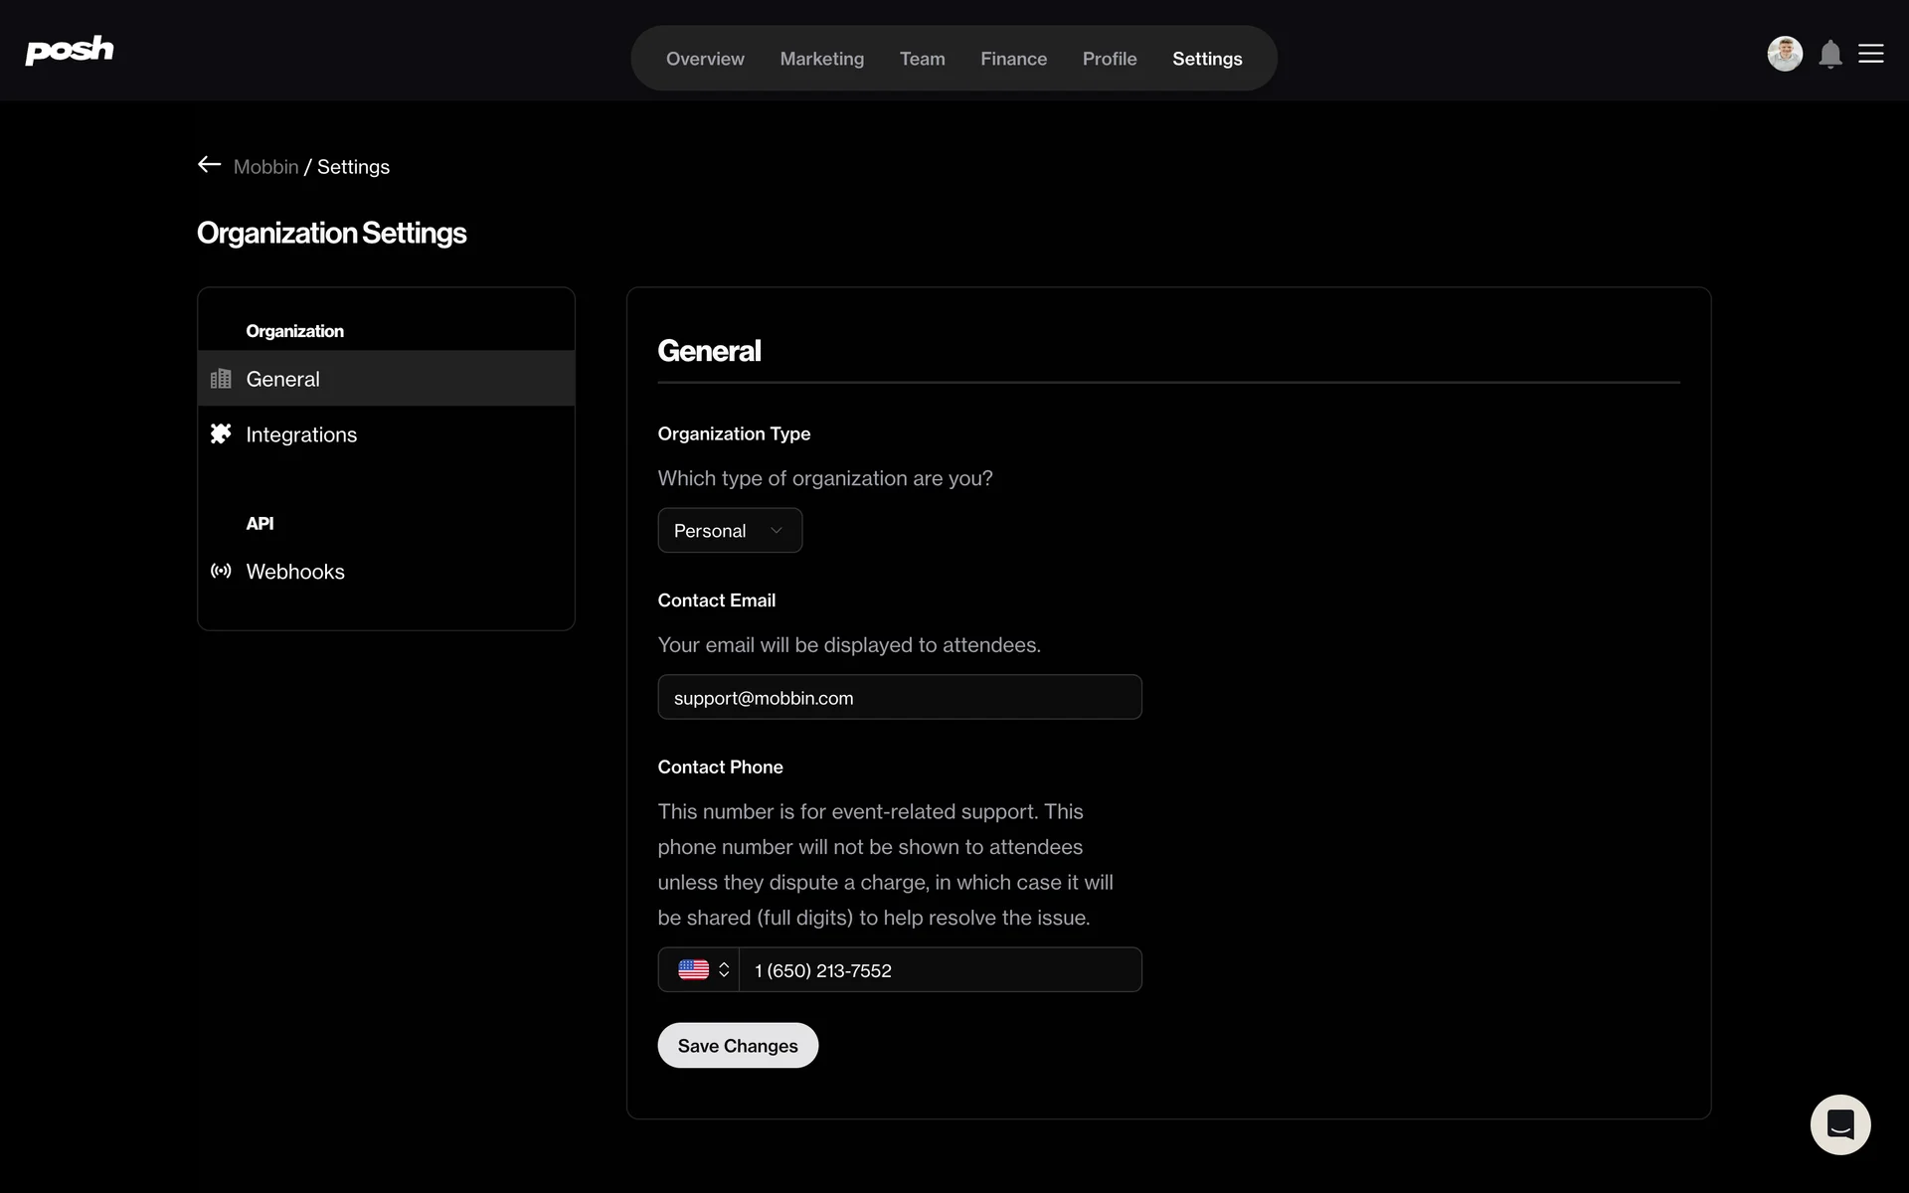1909x1193 pixels.
Task: Click the user profile avatar
Action: pyautogui.click(x=1784, y=54)
